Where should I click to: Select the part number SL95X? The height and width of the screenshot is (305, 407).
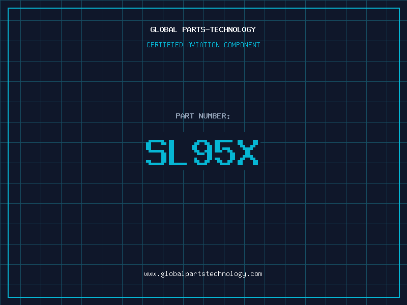[x=202, y=152]
